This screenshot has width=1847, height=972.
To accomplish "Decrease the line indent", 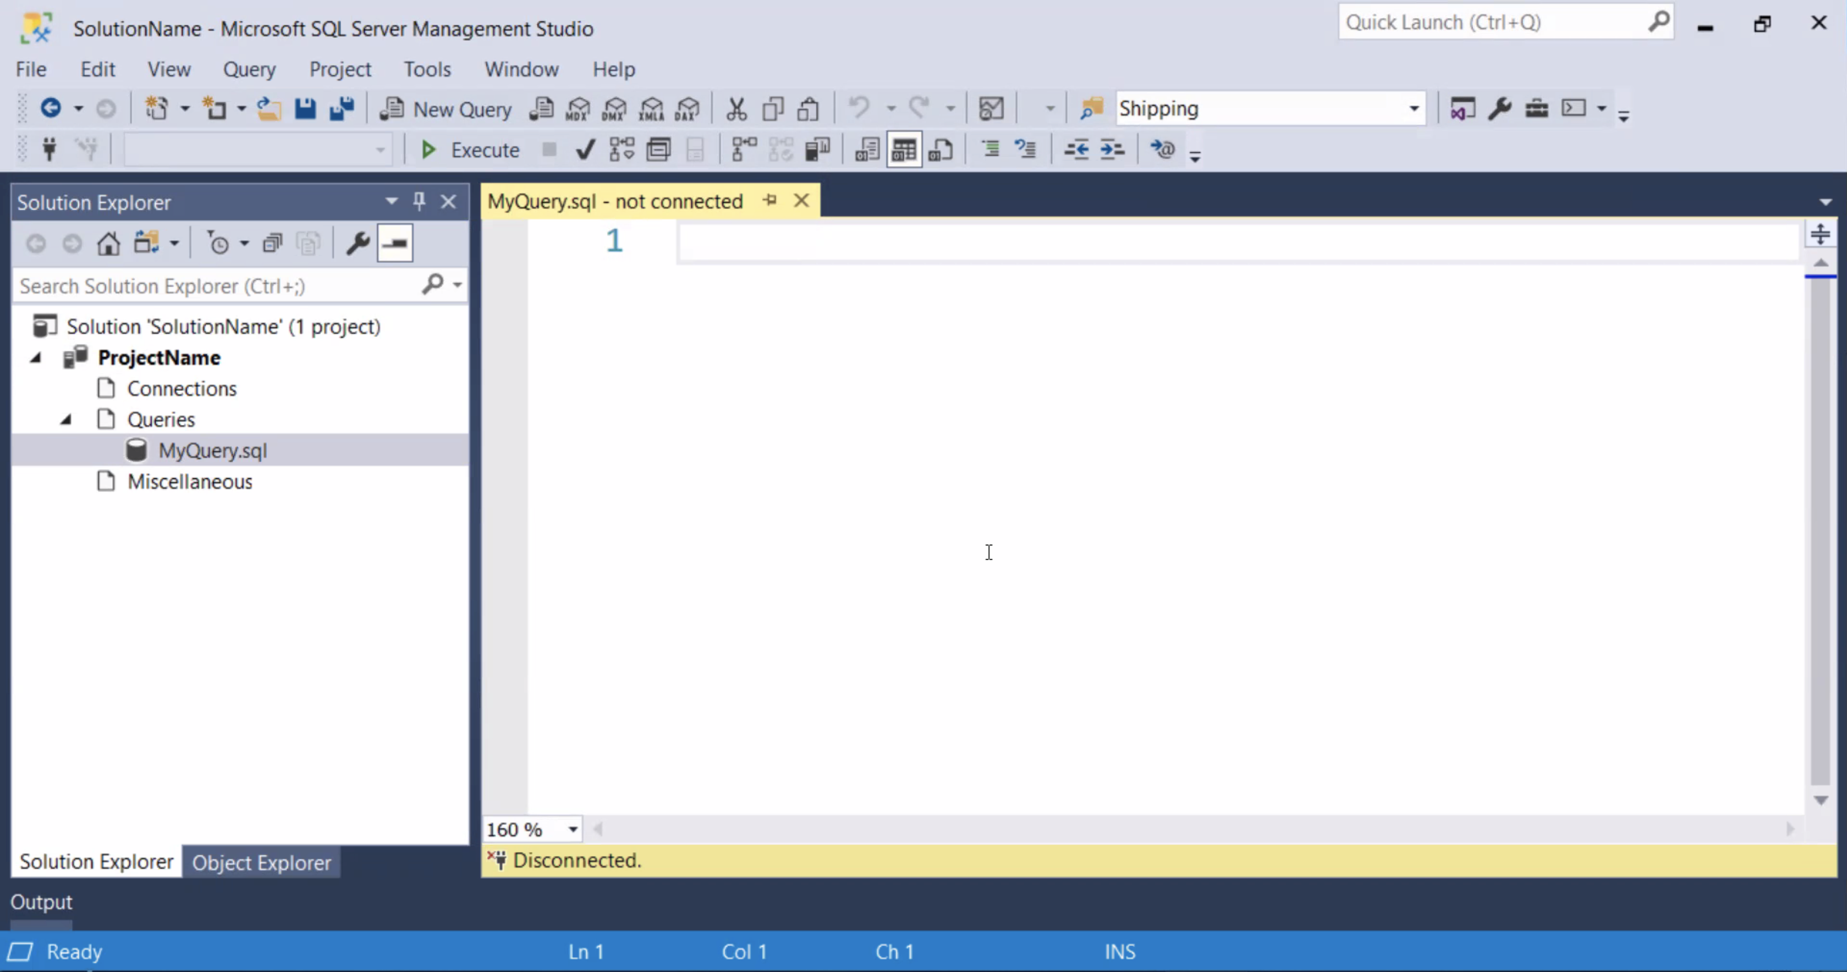I will pos(1076,149).
